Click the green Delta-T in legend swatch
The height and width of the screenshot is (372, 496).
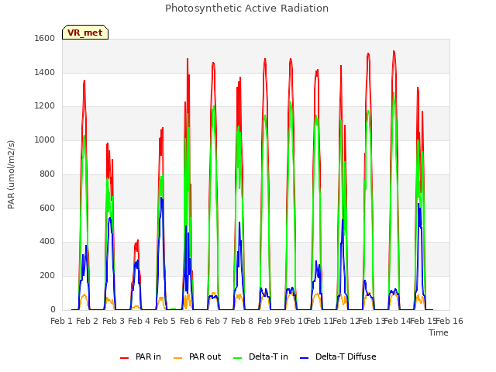[x=238, y=358]
